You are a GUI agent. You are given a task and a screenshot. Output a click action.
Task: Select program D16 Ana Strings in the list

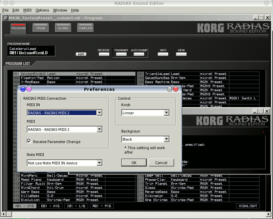click(x=198, y=200)
